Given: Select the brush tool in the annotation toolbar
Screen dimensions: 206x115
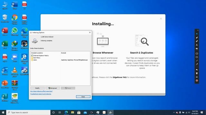Looking at the screenshot, I should tap(197, 38).
